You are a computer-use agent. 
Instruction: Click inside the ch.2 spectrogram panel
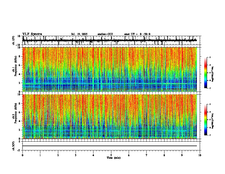click(111, 117)
